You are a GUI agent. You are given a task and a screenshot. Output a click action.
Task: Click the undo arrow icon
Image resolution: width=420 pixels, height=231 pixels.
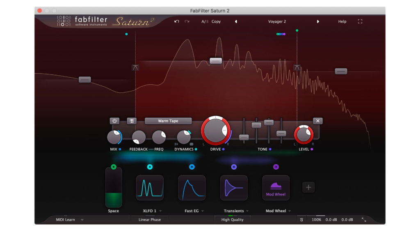(176, 21)
